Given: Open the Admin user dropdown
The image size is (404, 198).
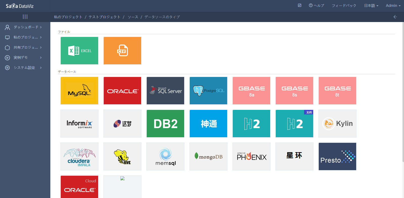Looking at the screenshot, I should [x=393, y=5].
